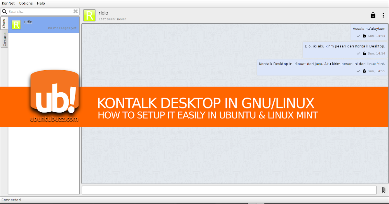Open the KonNet menu
This screenshot has height=204, width=389.
click(8, 3)
